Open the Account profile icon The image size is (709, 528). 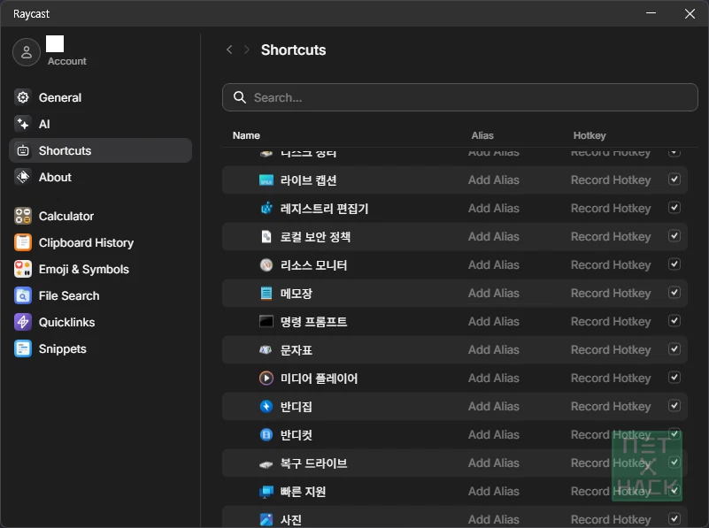[x=27, y=52]
